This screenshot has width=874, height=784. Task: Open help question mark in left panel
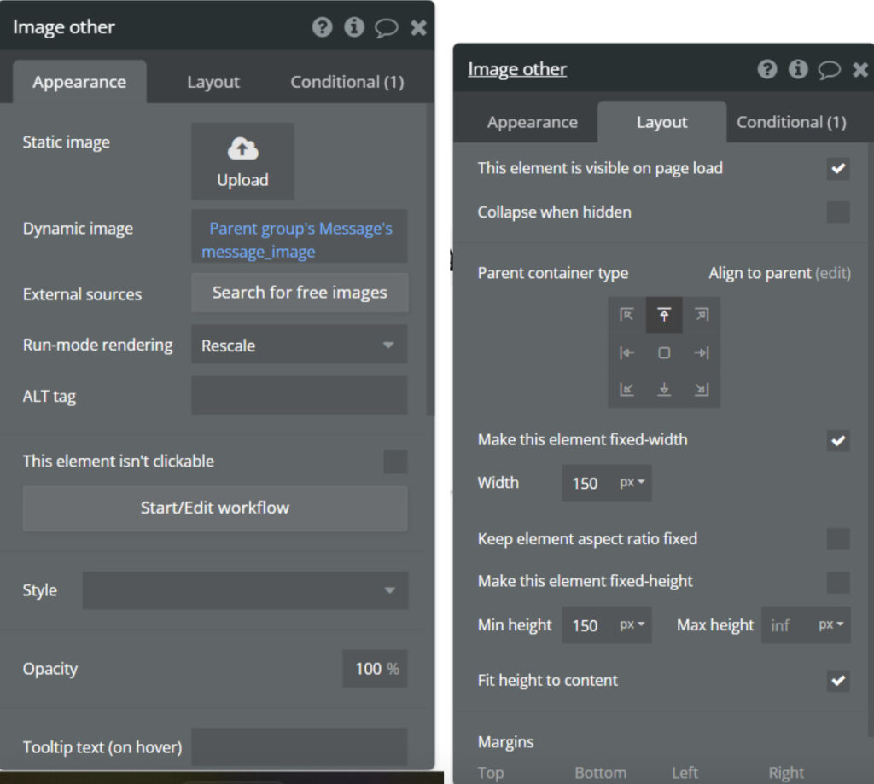coord(322,27)
